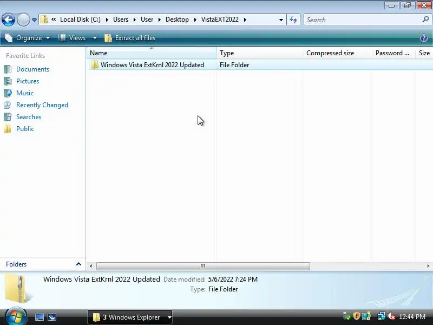Open the Views dropdown arrow
This screenshot has width=433, height=325.
[95, 38]
